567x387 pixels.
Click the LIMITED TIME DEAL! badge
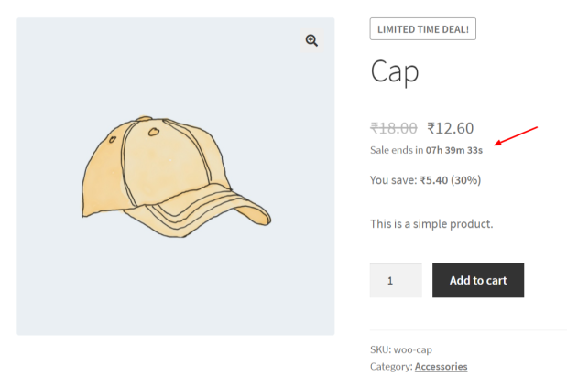[x=422, y=29]
